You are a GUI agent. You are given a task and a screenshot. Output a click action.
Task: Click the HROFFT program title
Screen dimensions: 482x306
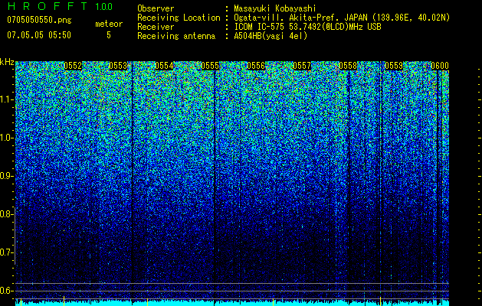click(48, 6)
